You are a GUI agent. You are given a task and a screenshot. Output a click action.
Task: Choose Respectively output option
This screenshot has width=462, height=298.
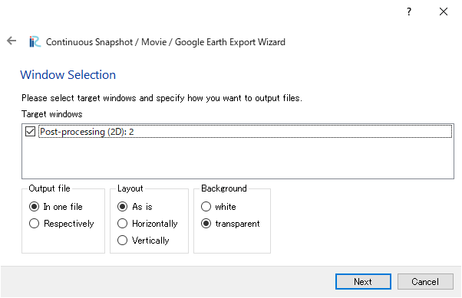61,224
